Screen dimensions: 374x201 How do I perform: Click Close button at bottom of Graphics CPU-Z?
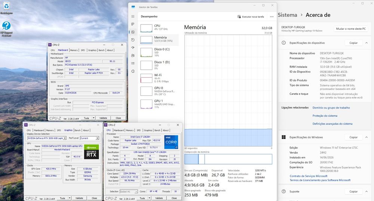coord(95,198)
